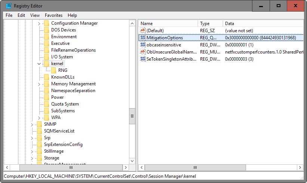Click the string icon of ObUnsecureGlobalNames
Screen dimensions: 307x183
143,52
